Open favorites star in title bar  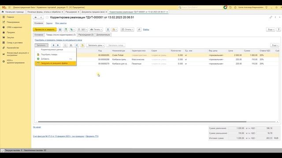[x=235, y=7]
